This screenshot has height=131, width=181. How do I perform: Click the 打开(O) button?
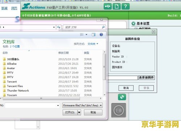pyautogui.click(x=70, y=113)
